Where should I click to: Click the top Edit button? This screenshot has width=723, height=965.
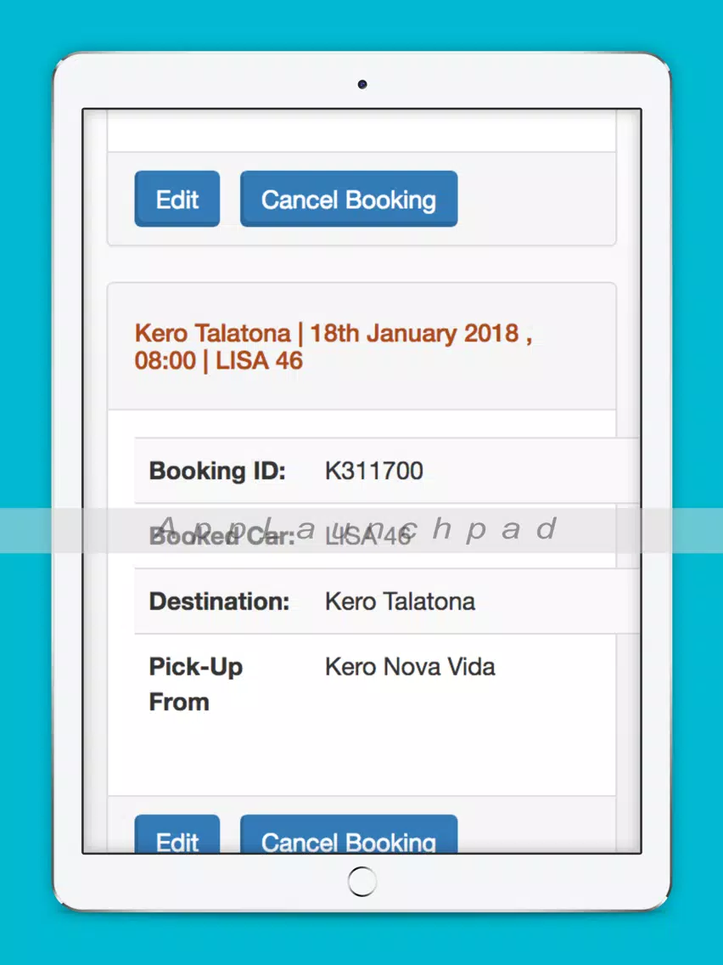(x=177, y=200)
